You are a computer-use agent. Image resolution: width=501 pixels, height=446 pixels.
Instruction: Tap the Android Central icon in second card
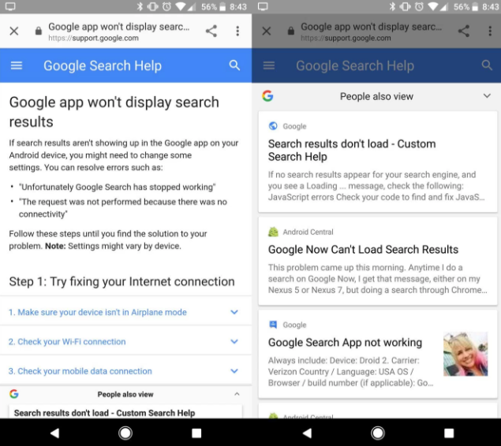(x=273, y=232)
